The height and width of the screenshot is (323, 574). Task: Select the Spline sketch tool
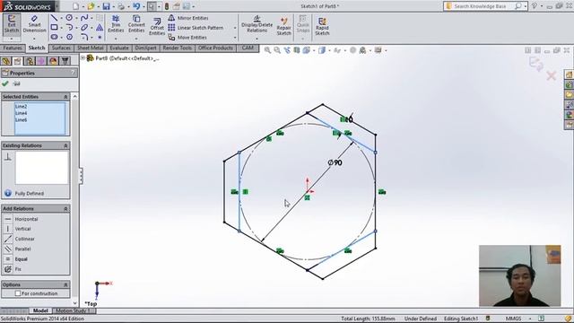(x=84, y=18)
